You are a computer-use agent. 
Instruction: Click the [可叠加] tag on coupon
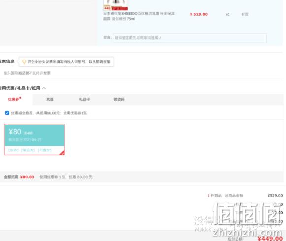[x=45, y=150]
